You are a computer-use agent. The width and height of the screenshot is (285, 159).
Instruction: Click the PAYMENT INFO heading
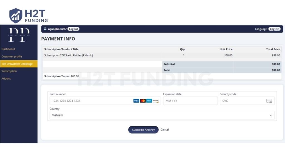(x=58, y=39)
